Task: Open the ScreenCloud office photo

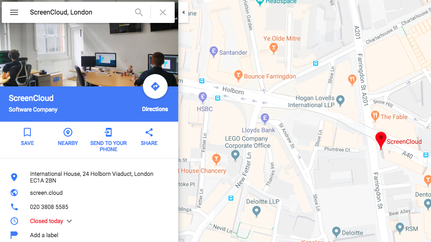Action: (89, 55)
